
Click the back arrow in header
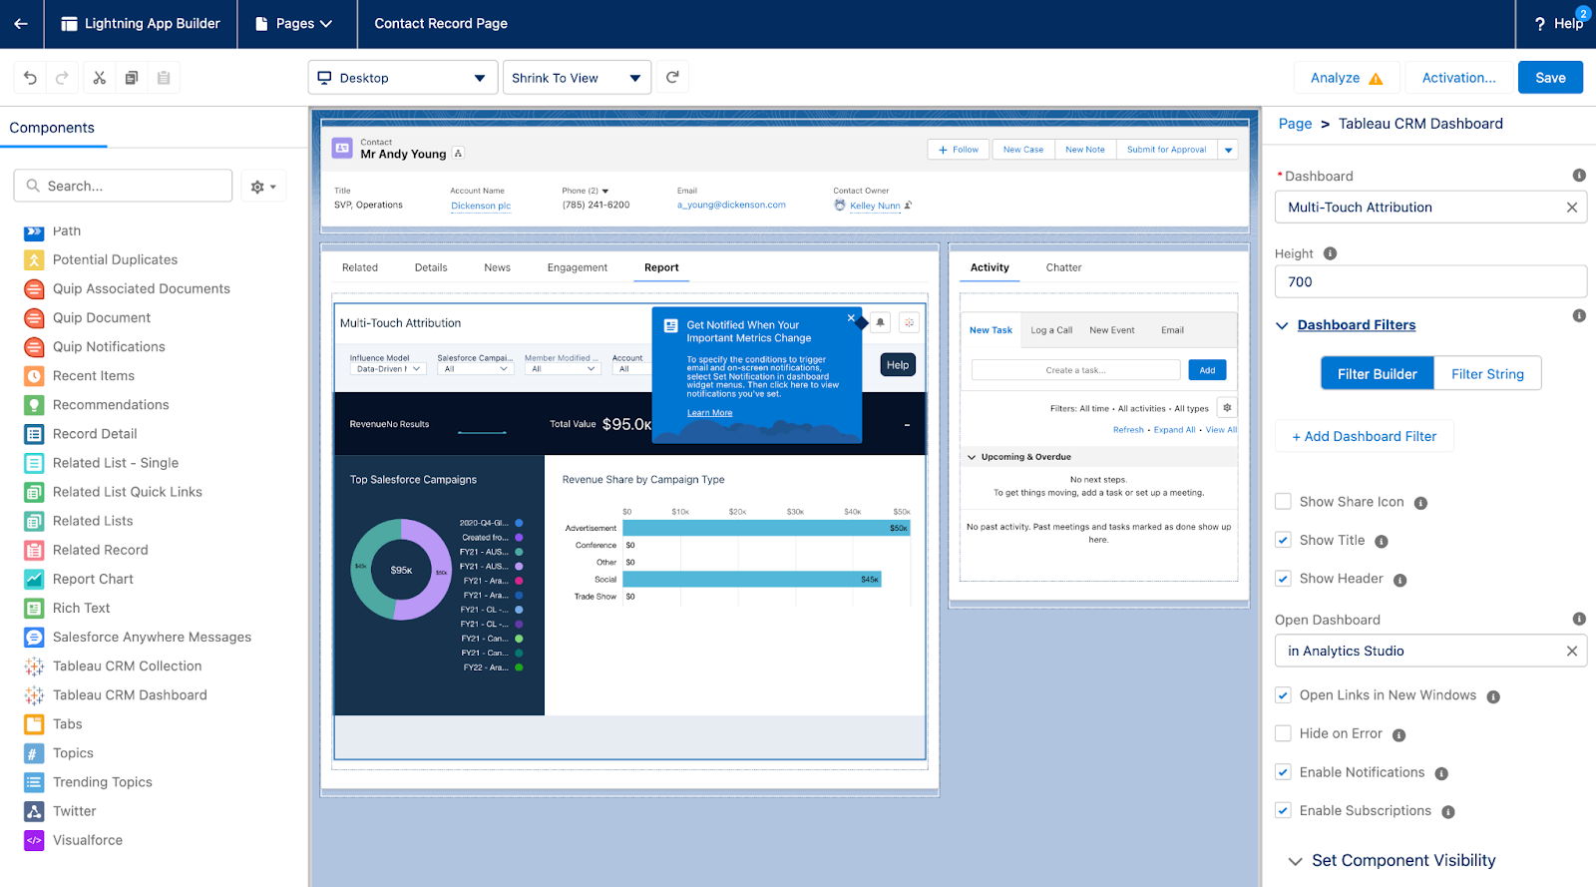pos(21,23)
